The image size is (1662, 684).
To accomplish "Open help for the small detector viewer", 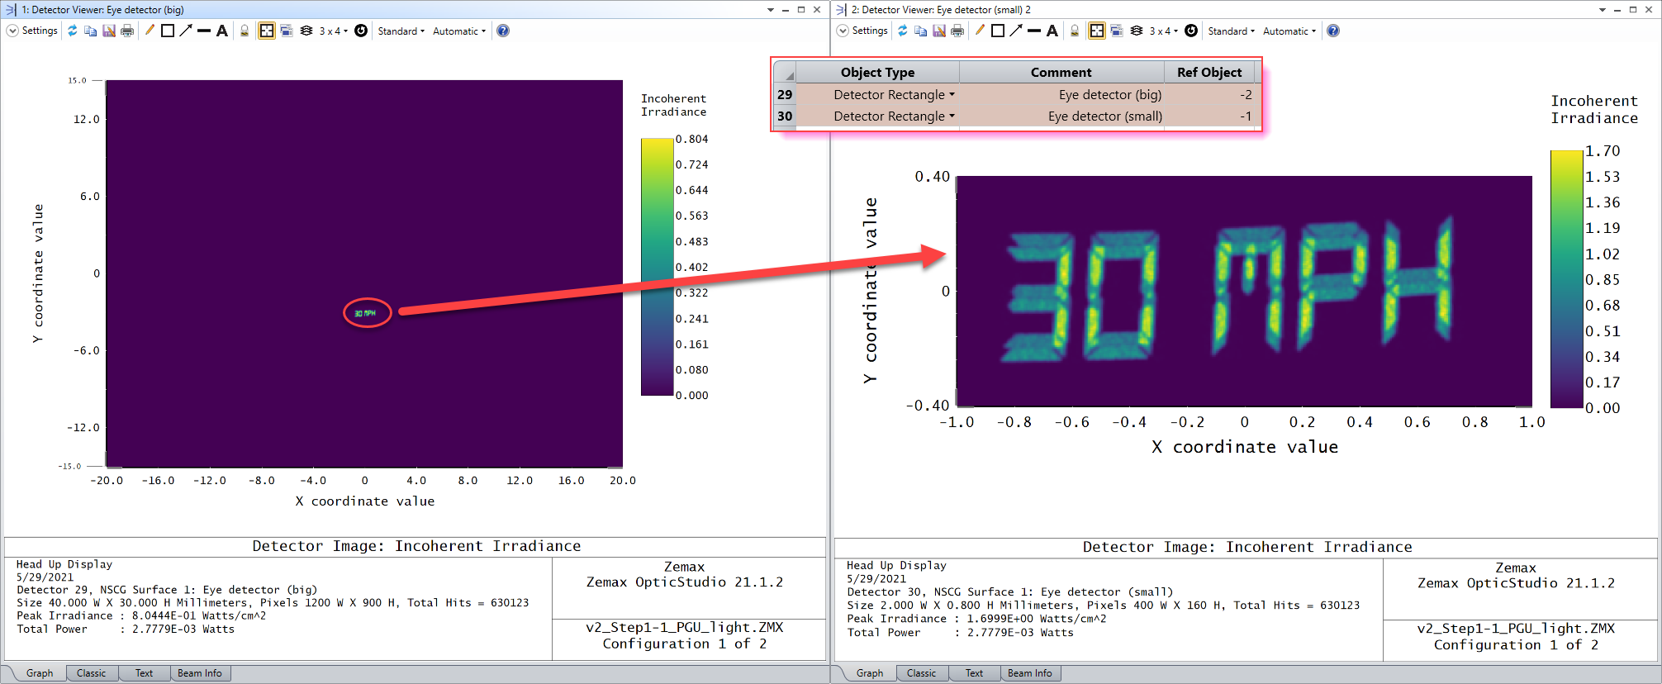I will point(1333,31).
